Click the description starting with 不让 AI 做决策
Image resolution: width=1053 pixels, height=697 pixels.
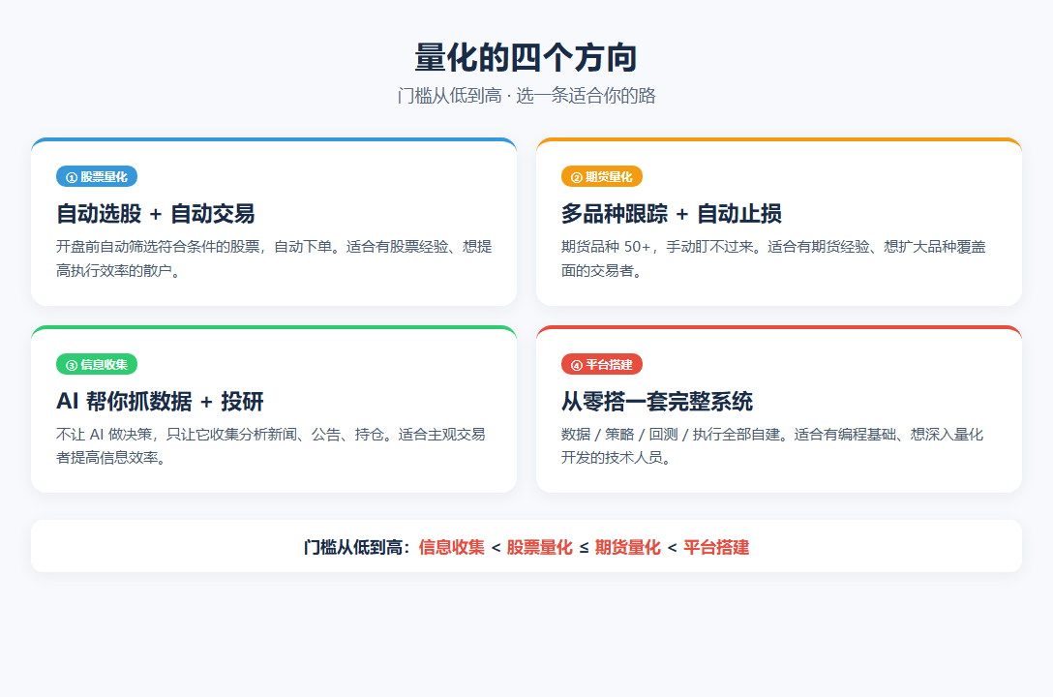click(271, 446)
